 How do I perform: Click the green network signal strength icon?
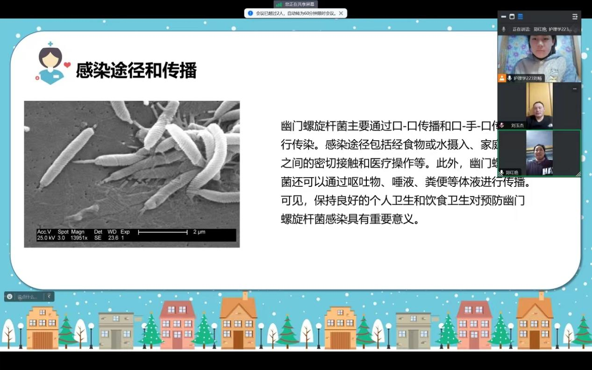[x=279, y=4]
